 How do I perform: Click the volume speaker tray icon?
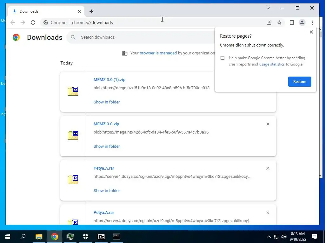click(x=284, y=237)
